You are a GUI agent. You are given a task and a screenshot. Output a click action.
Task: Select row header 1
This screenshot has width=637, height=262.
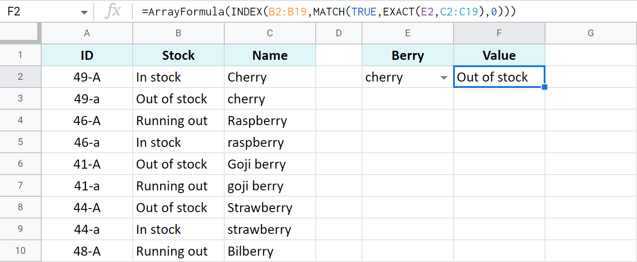20,55
